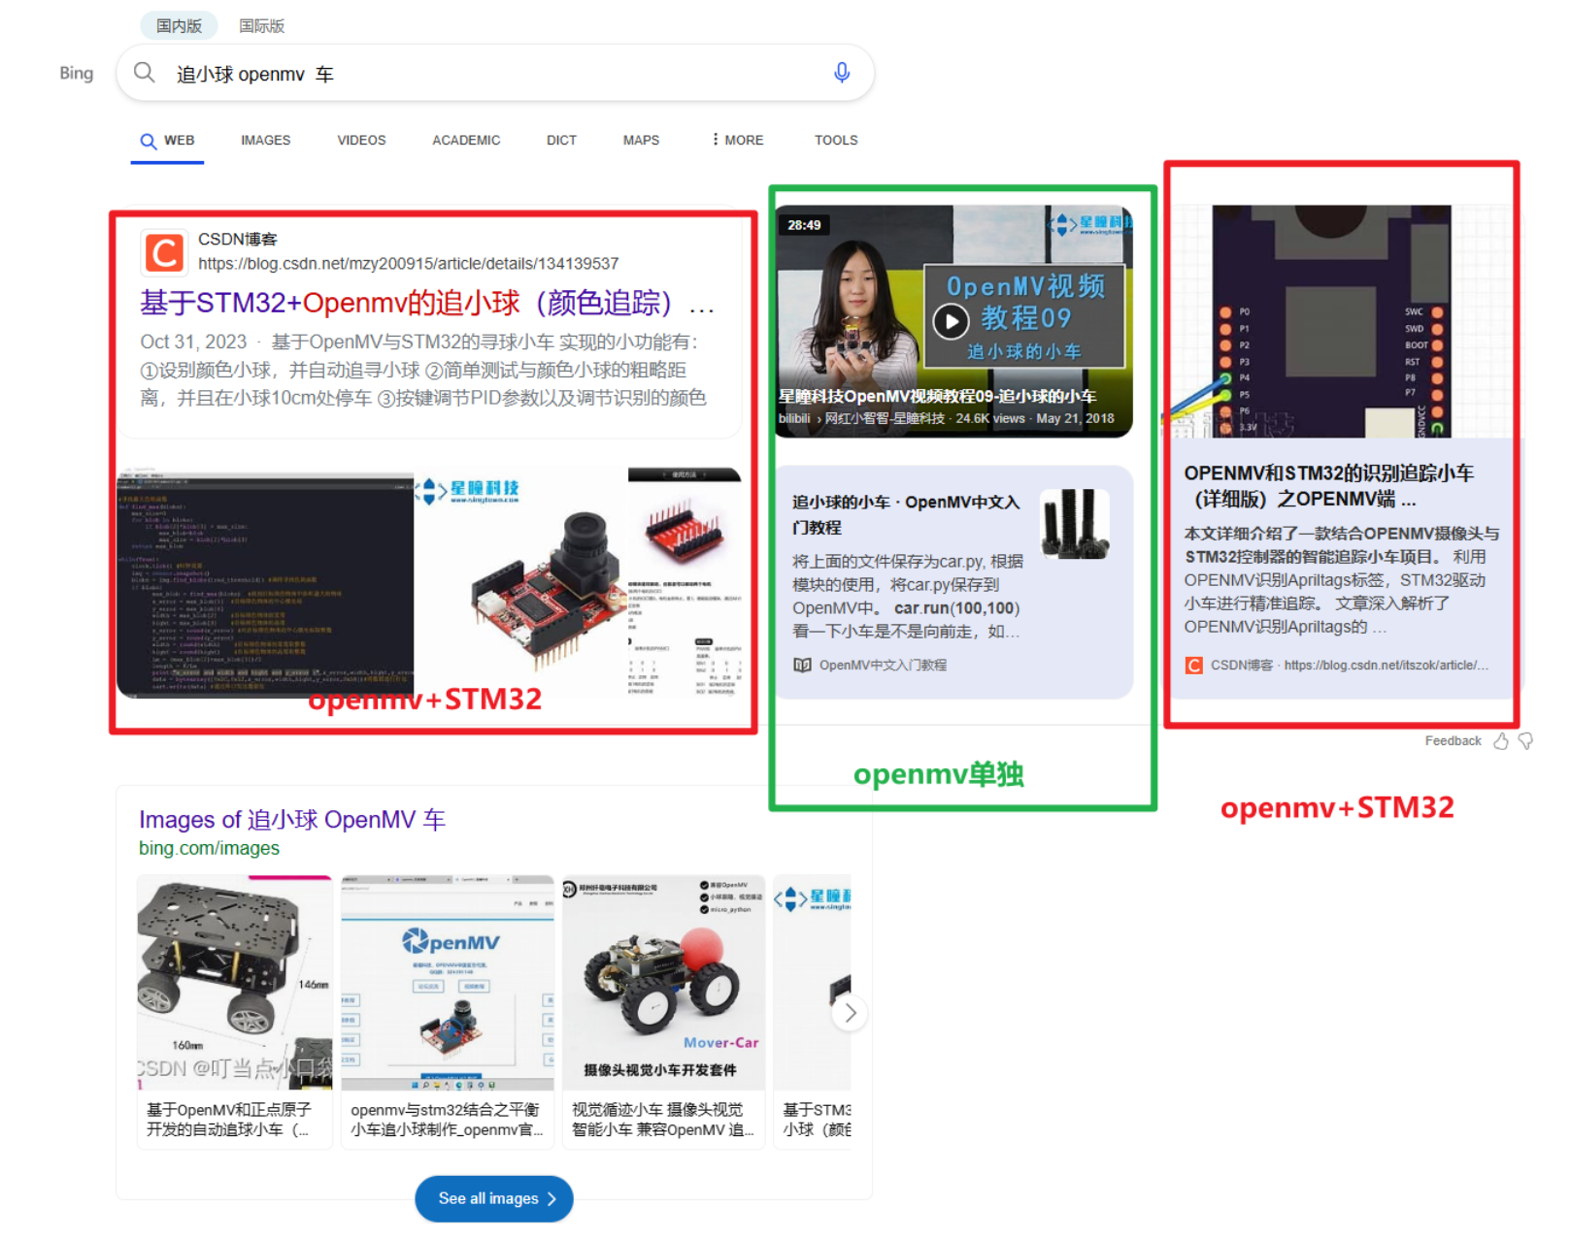This screenshot has height=1238, width=1571.
Task: Open the TOOLS menu
Action: point(835,140)
